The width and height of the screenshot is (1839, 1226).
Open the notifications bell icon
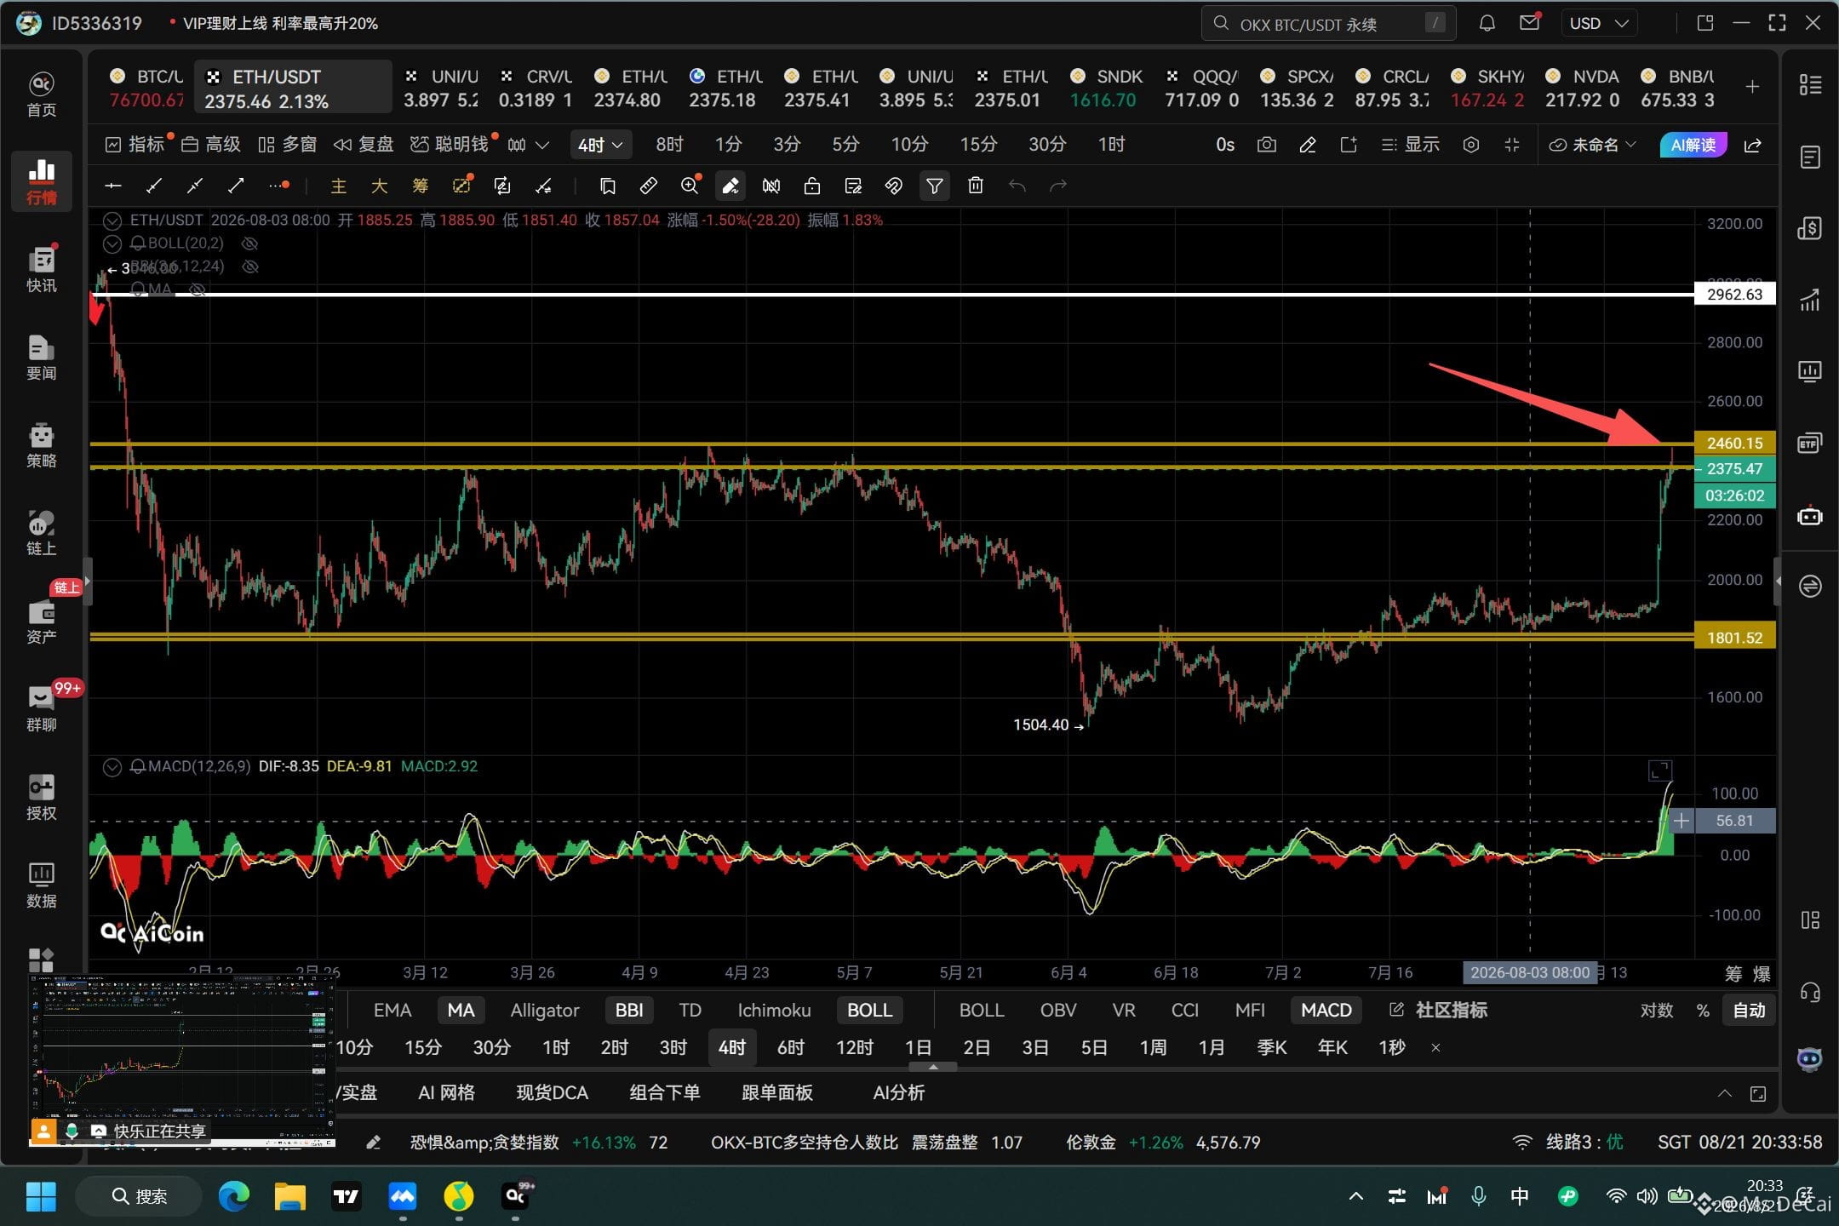pyautogui.click(x=1487, y=23)
